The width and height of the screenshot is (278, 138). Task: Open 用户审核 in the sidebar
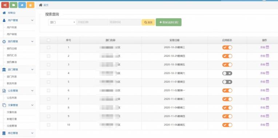(x=12, y=34)
